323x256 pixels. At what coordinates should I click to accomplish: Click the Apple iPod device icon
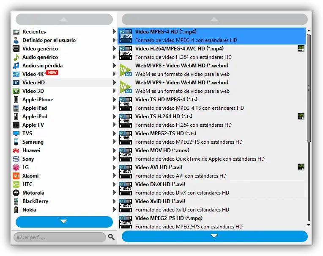click(x=16, y=117)
